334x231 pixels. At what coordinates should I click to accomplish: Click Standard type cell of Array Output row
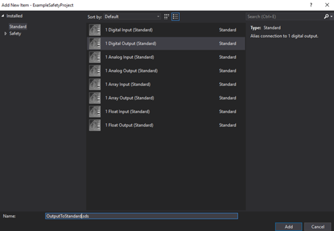coord(227,98)
